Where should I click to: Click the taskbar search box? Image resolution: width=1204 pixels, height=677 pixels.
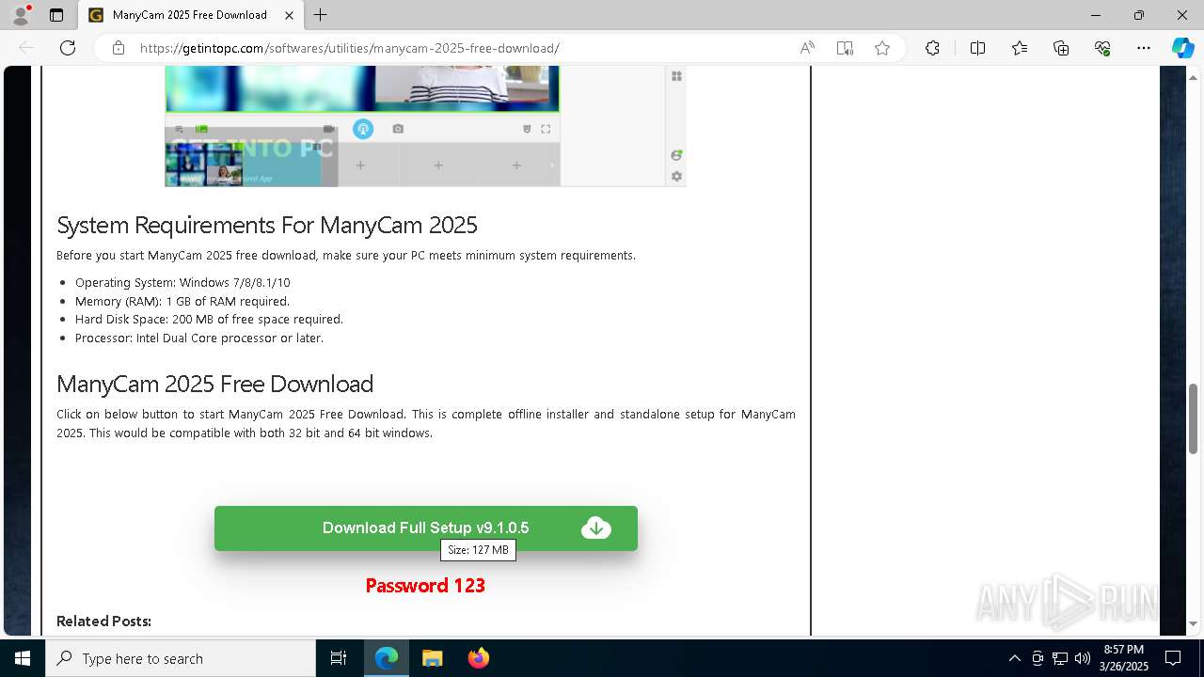181,658
